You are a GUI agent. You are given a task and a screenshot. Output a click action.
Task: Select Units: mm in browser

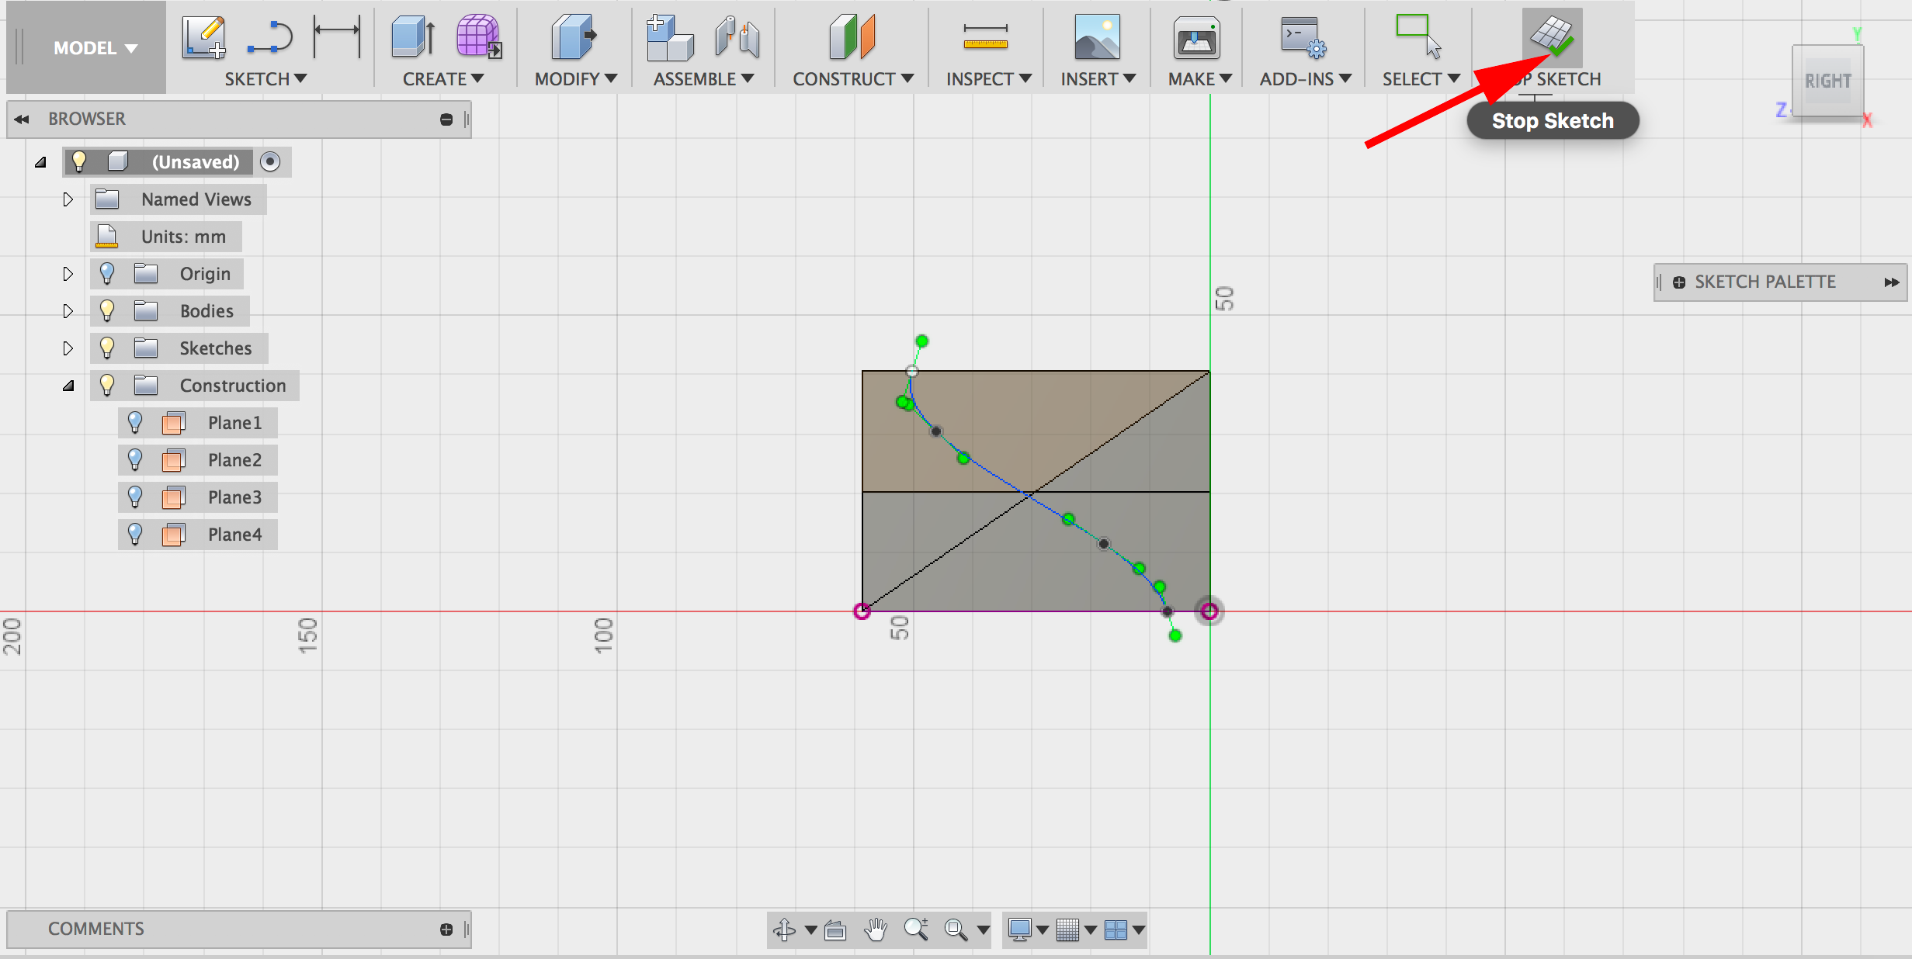pos(167,237)
